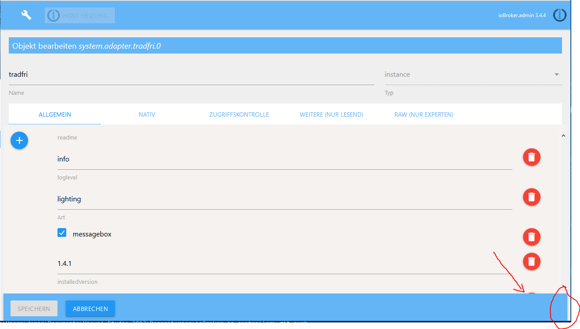The height and width of the screenshot is (329, 580).
Task: Click the trash icon next to messagebox
Action: (531, 237)
